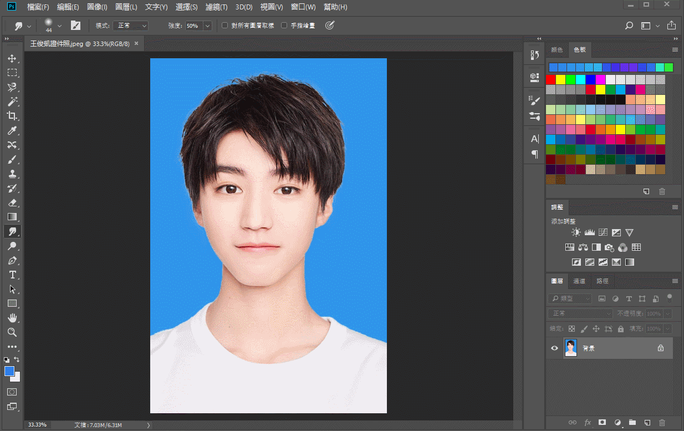Swap foreground and background colors
Viewport: 684px width, 431px height.
(17, 359)
